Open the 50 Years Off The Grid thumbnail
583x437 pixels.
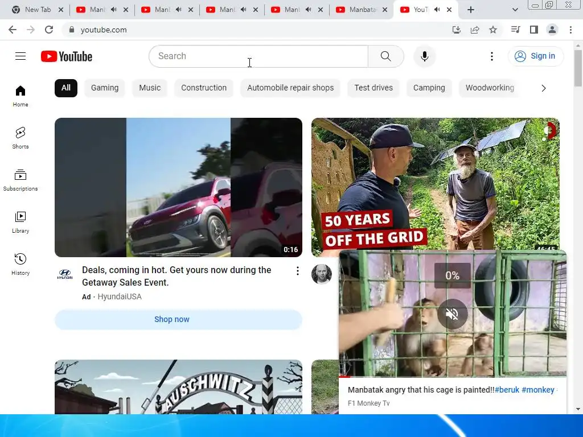(x=436, y=184)
